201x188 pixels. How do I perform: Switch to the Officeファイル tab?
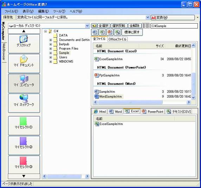[117, 39]
